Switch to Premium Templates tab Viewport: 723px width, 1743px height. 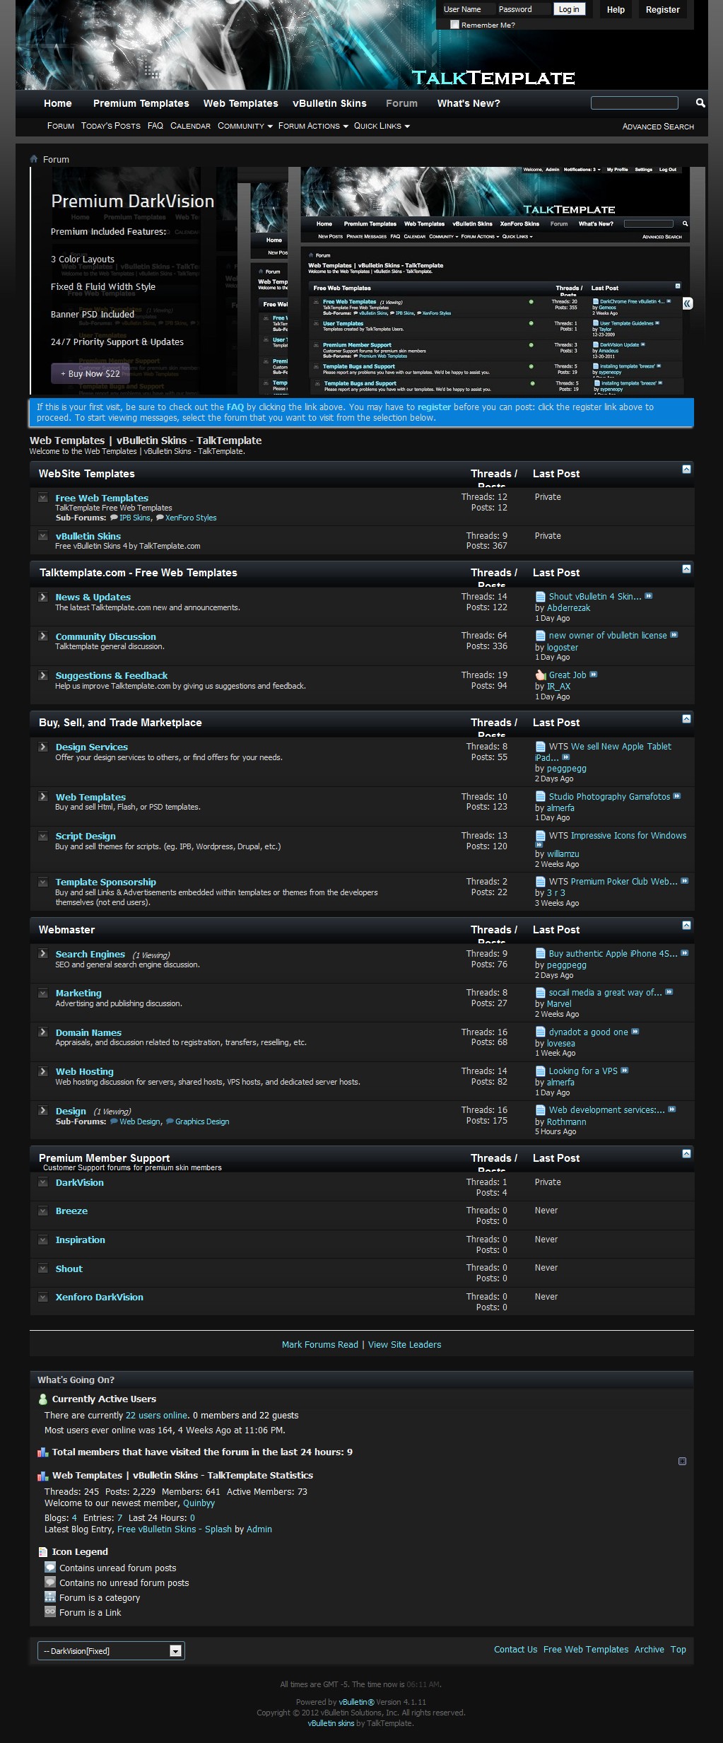tap(141, 103)
